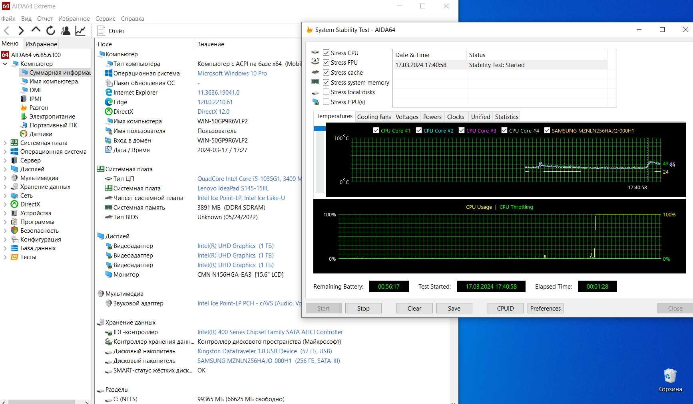Open the Файл menu
Screen dimensions: 693x404
[8, 19]
